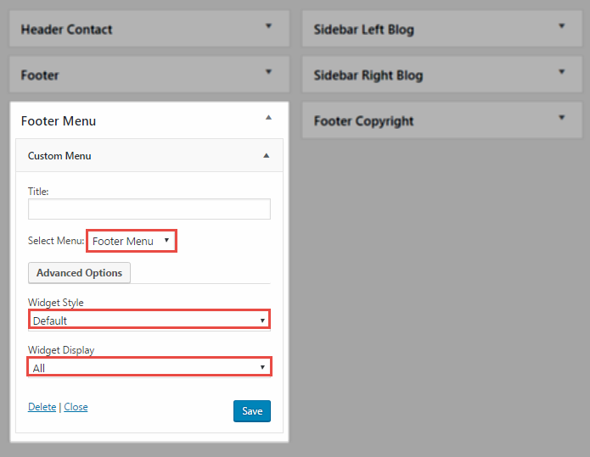The width and height of the screenshot is (590, 457).
Task: Delete the Custom Menu widget
Action: (x=42, y=407)
